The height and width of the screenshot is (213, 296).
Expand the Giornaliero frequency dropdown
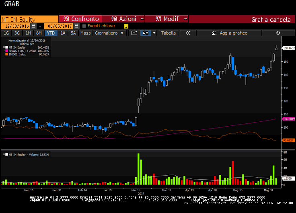(x=109, y=33)
